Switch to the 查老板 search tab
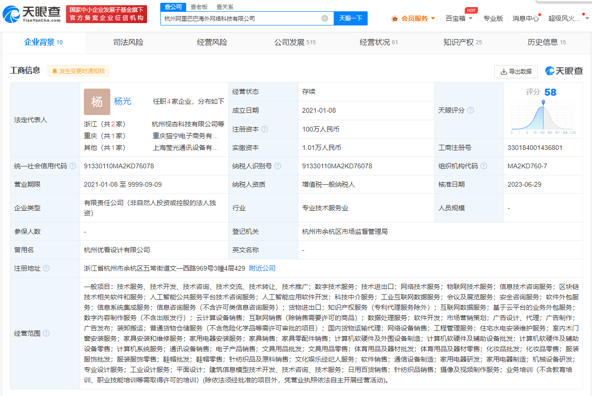592x396 pixels. 199,7
